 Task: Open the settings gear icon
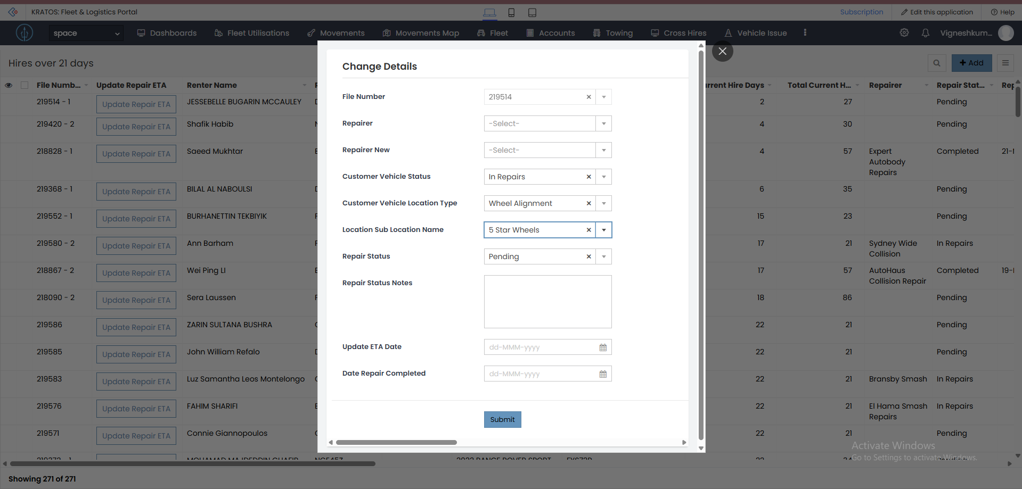[x=904, y=33]
